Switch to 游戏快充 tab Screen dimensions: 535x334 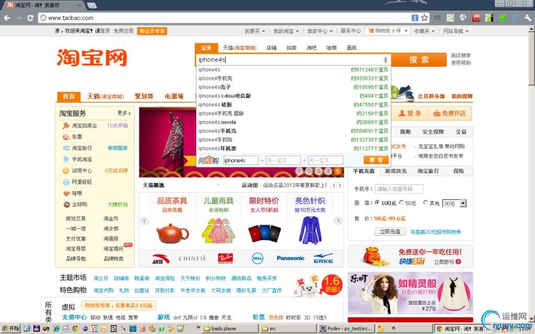tap(396, 171)
